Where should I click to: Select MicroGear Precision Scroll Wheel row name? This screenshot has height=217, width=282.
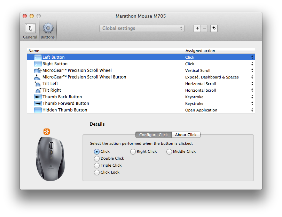tap(77, 70)
